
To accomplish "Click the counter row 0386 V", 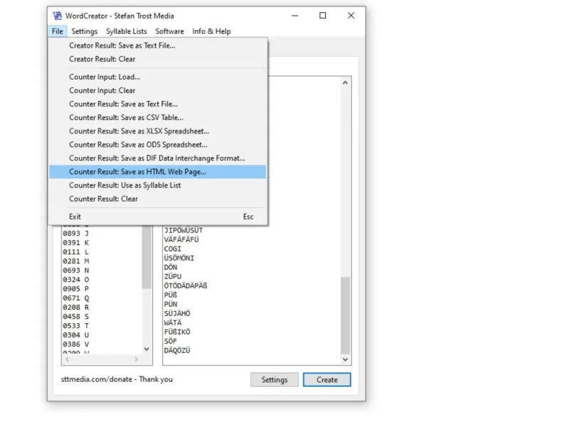I will click(76, 344).
